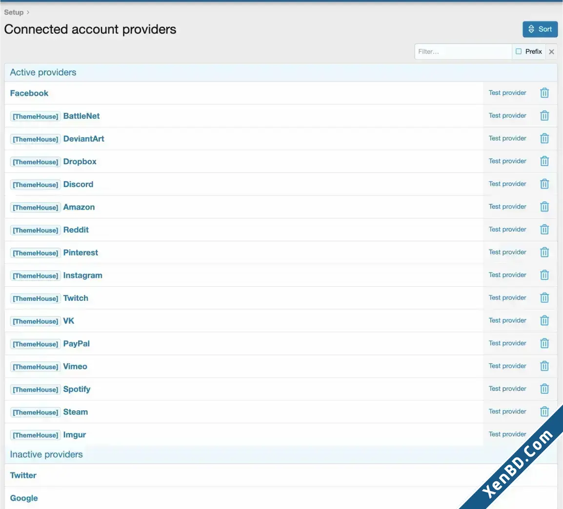
Task: Open the Twitch provider settings
Action: 76,298
